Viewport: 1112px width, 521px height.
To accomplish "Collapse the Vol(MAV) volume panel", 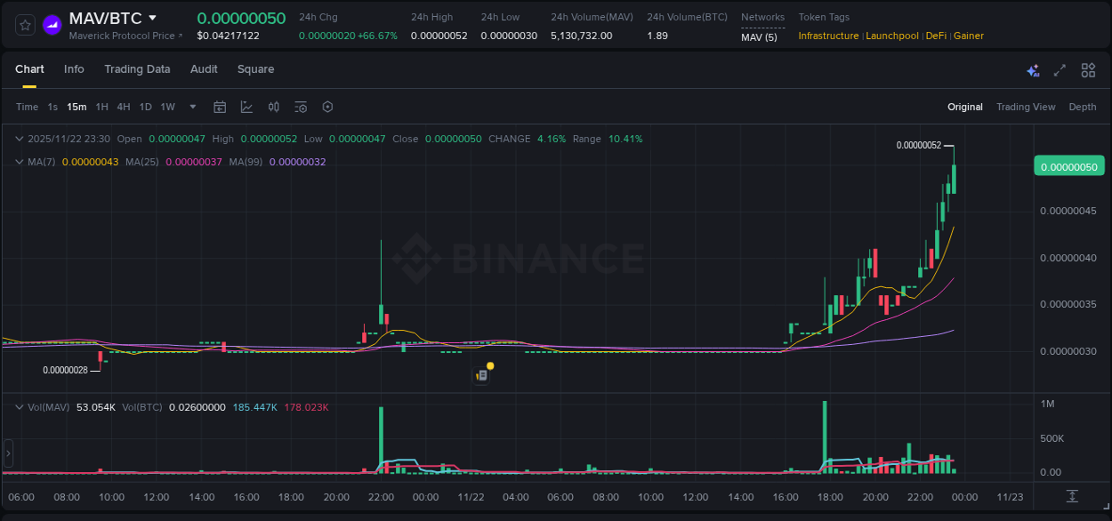I will point(18,406).
